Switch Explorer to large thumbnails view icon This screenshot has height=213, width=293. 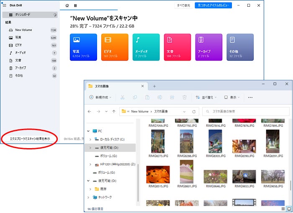click(289, 209)
